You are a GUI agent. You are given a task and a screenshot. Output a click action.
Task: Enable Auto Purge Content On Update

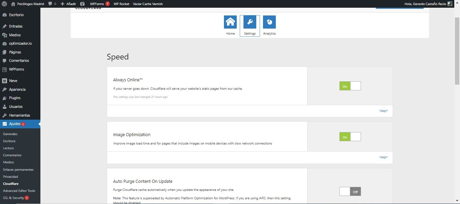[x=350, y=192]
